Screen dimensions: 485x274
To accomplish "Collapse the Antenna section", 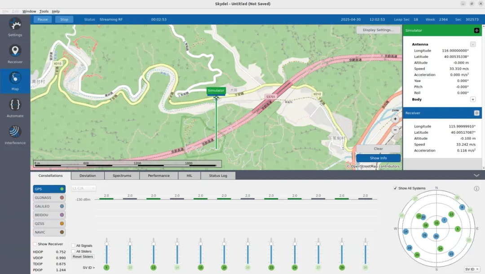I will (x=472, y=44).
